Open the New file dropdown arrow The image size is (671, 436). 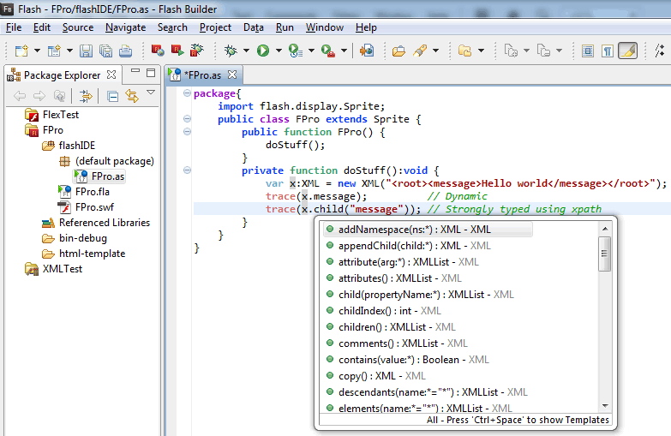point(37,51)
